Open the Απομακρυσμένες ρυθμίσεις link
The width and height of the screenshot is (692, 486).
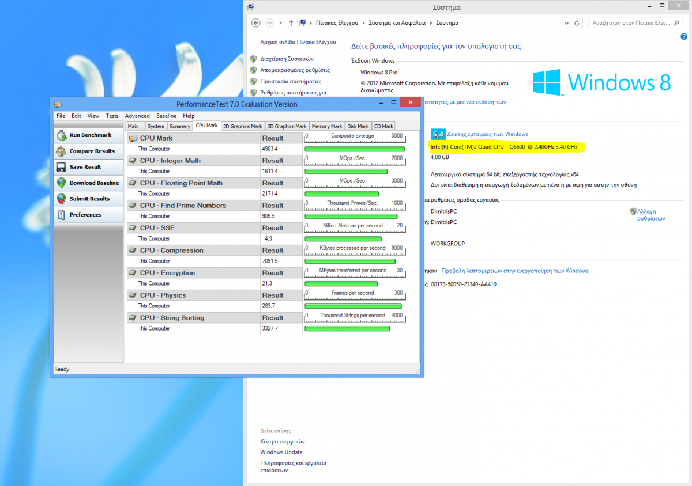pyautogui.click(x=295, y=70)
